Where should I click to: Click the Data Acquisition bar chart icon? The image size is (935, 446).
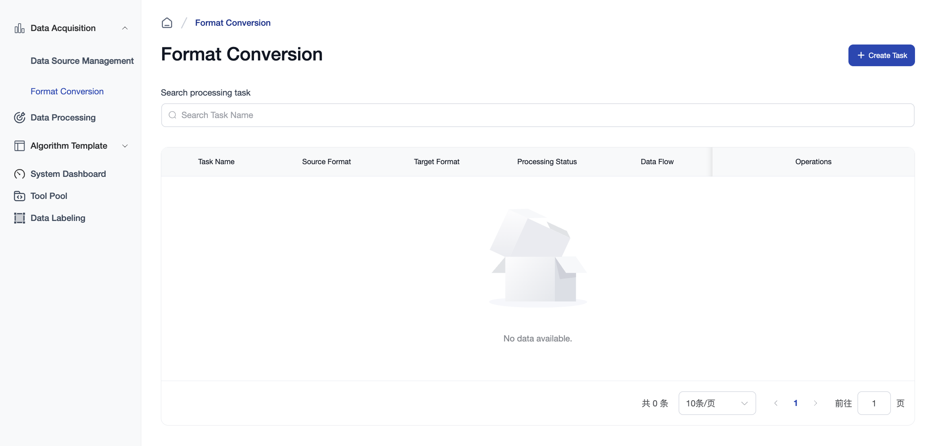coord(19,28)
